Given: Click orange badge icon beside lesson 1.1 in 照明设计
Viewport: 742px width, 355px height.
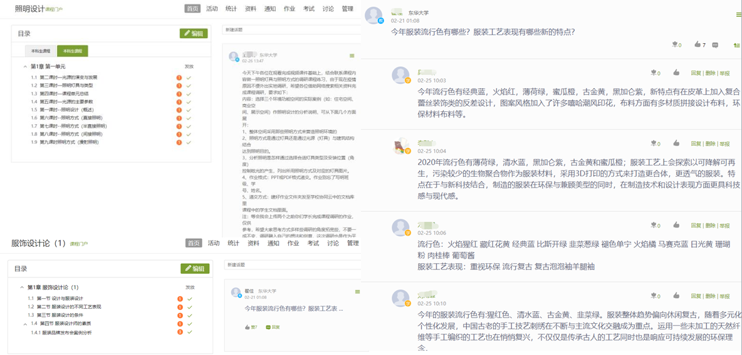Looking at the screenshot, I should (x=179, y=77).
